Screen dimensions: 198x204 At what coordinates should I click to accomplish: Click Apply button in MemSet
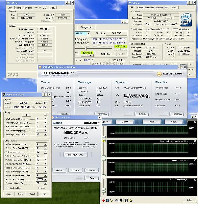click(x=9, y=194)
